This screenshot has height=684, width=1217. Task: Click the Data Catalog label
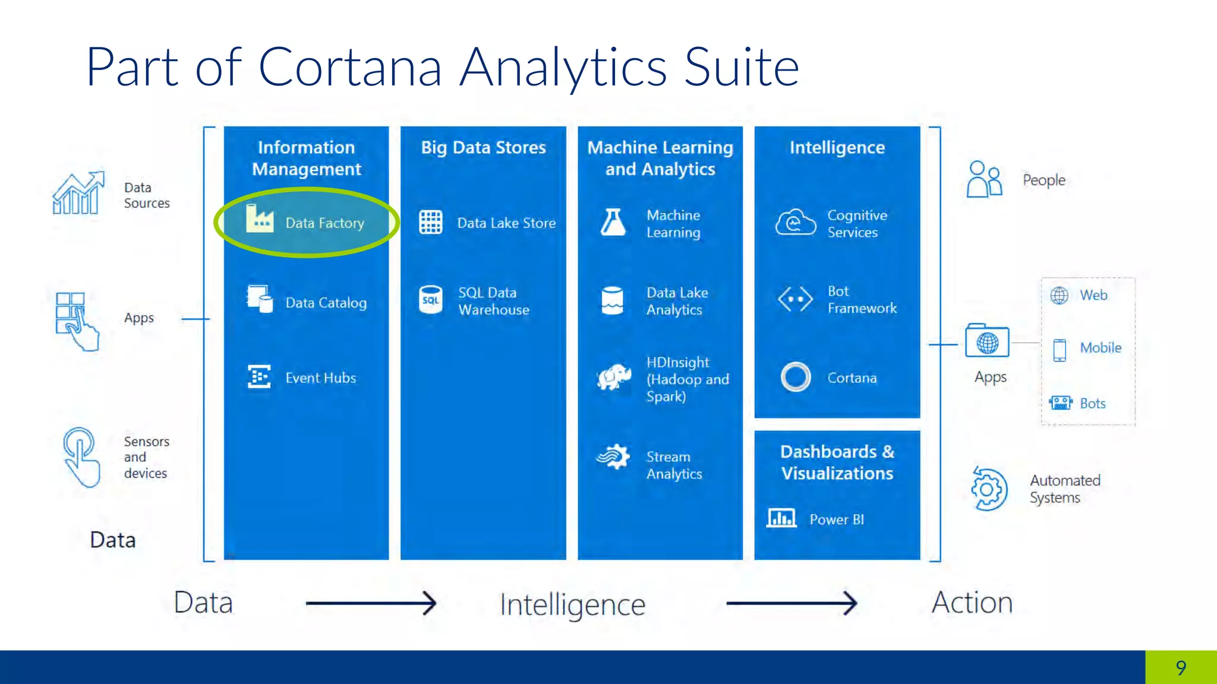[x=326, y=303]
